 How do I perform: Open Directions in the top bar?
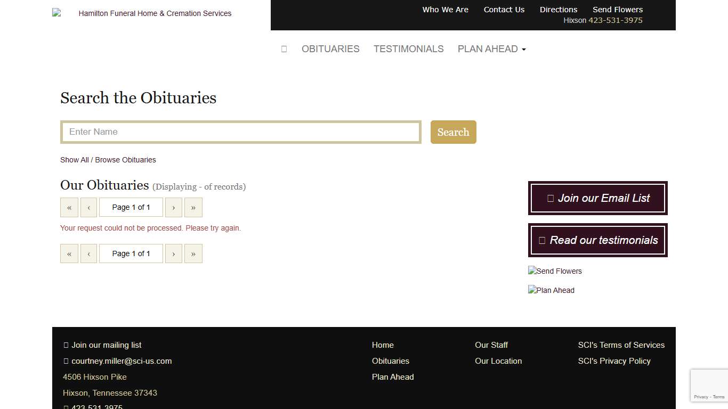pyautogui.click(x=558, y=10)
